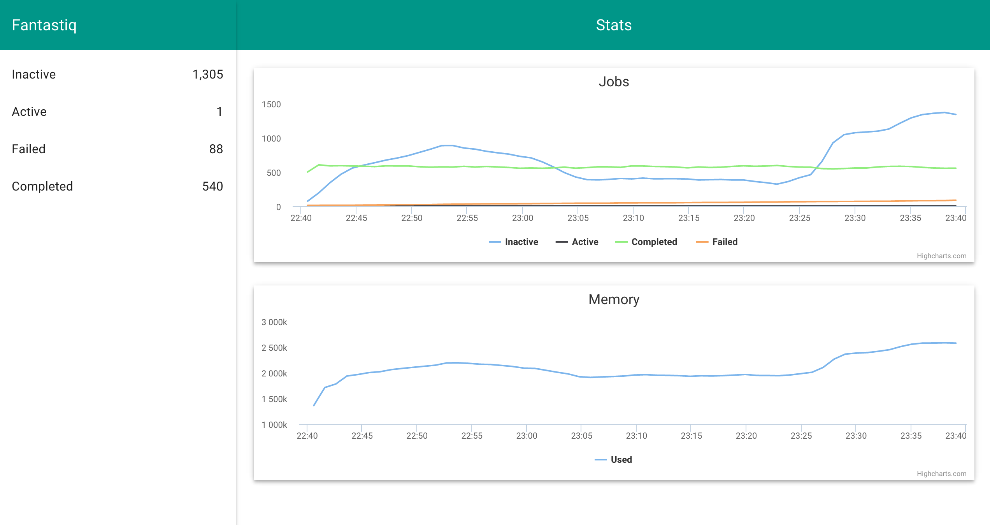Toggle the Active series in Jobs legend
Screen dimensions: 990x525
(x=585, y=242)
